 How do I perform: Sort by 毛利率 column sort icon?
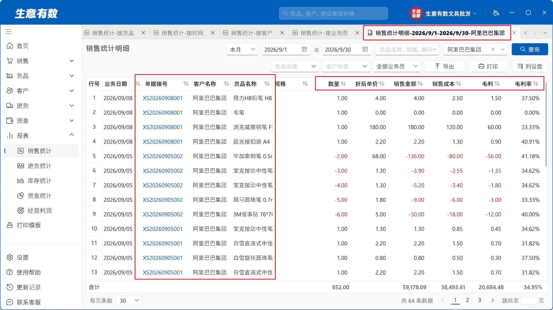click(536, 84)
